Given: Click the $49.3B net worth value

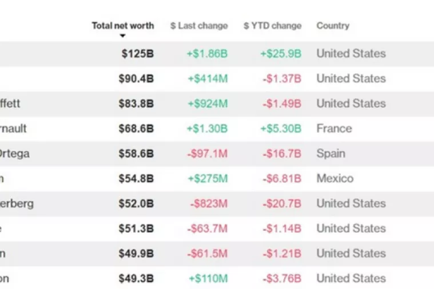Looking at the screenshot, I should 135,279.
